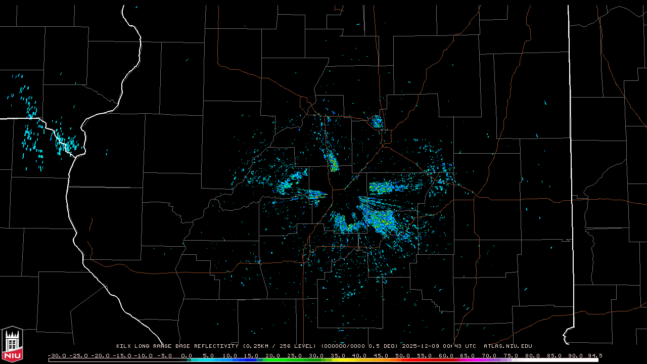Click the 65.0 label on color scale

coord(468,355)
